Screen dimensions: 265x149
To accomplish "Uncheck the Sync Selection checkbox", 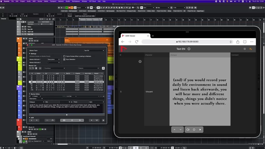I will coord(64,59).
